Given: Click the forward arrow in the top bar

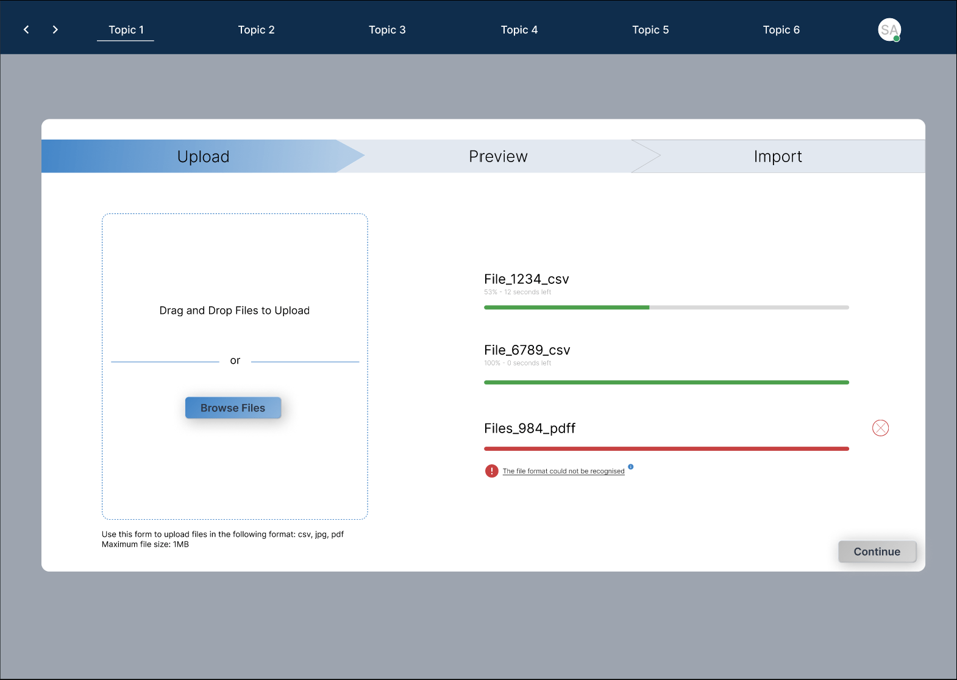Looking at the screenshot, I should 55,29.
